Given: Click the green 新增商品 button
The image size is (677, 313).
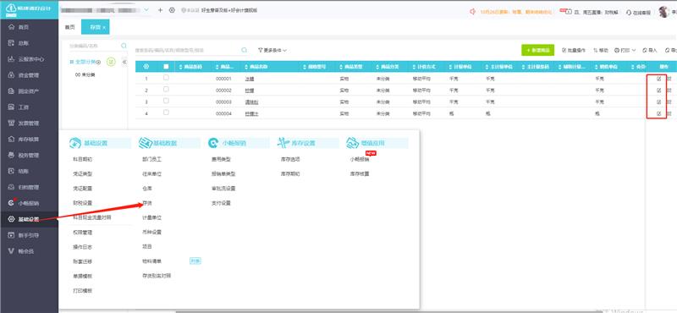Looking at the screenshot, I should 538,50.
